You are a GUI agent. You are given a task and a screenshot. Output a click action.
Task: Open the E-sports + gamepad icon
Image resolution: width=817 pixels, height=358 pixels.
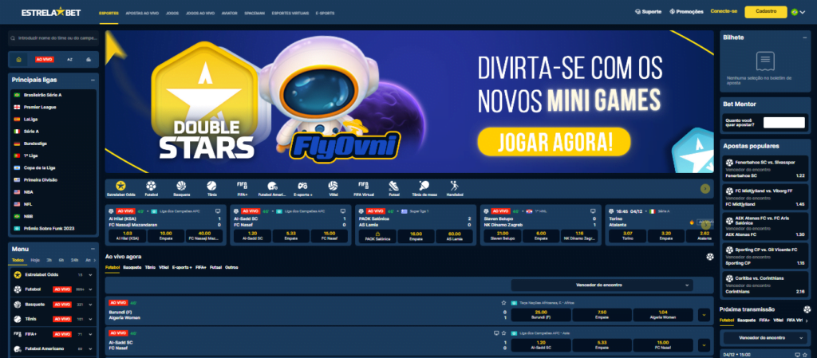tap(302, 186)
